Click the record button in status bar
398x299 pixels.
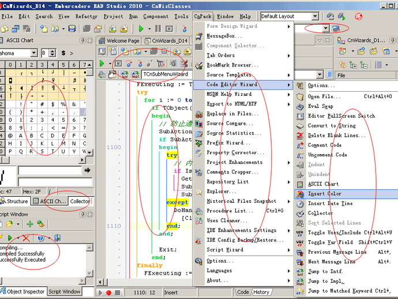(109, 293)
